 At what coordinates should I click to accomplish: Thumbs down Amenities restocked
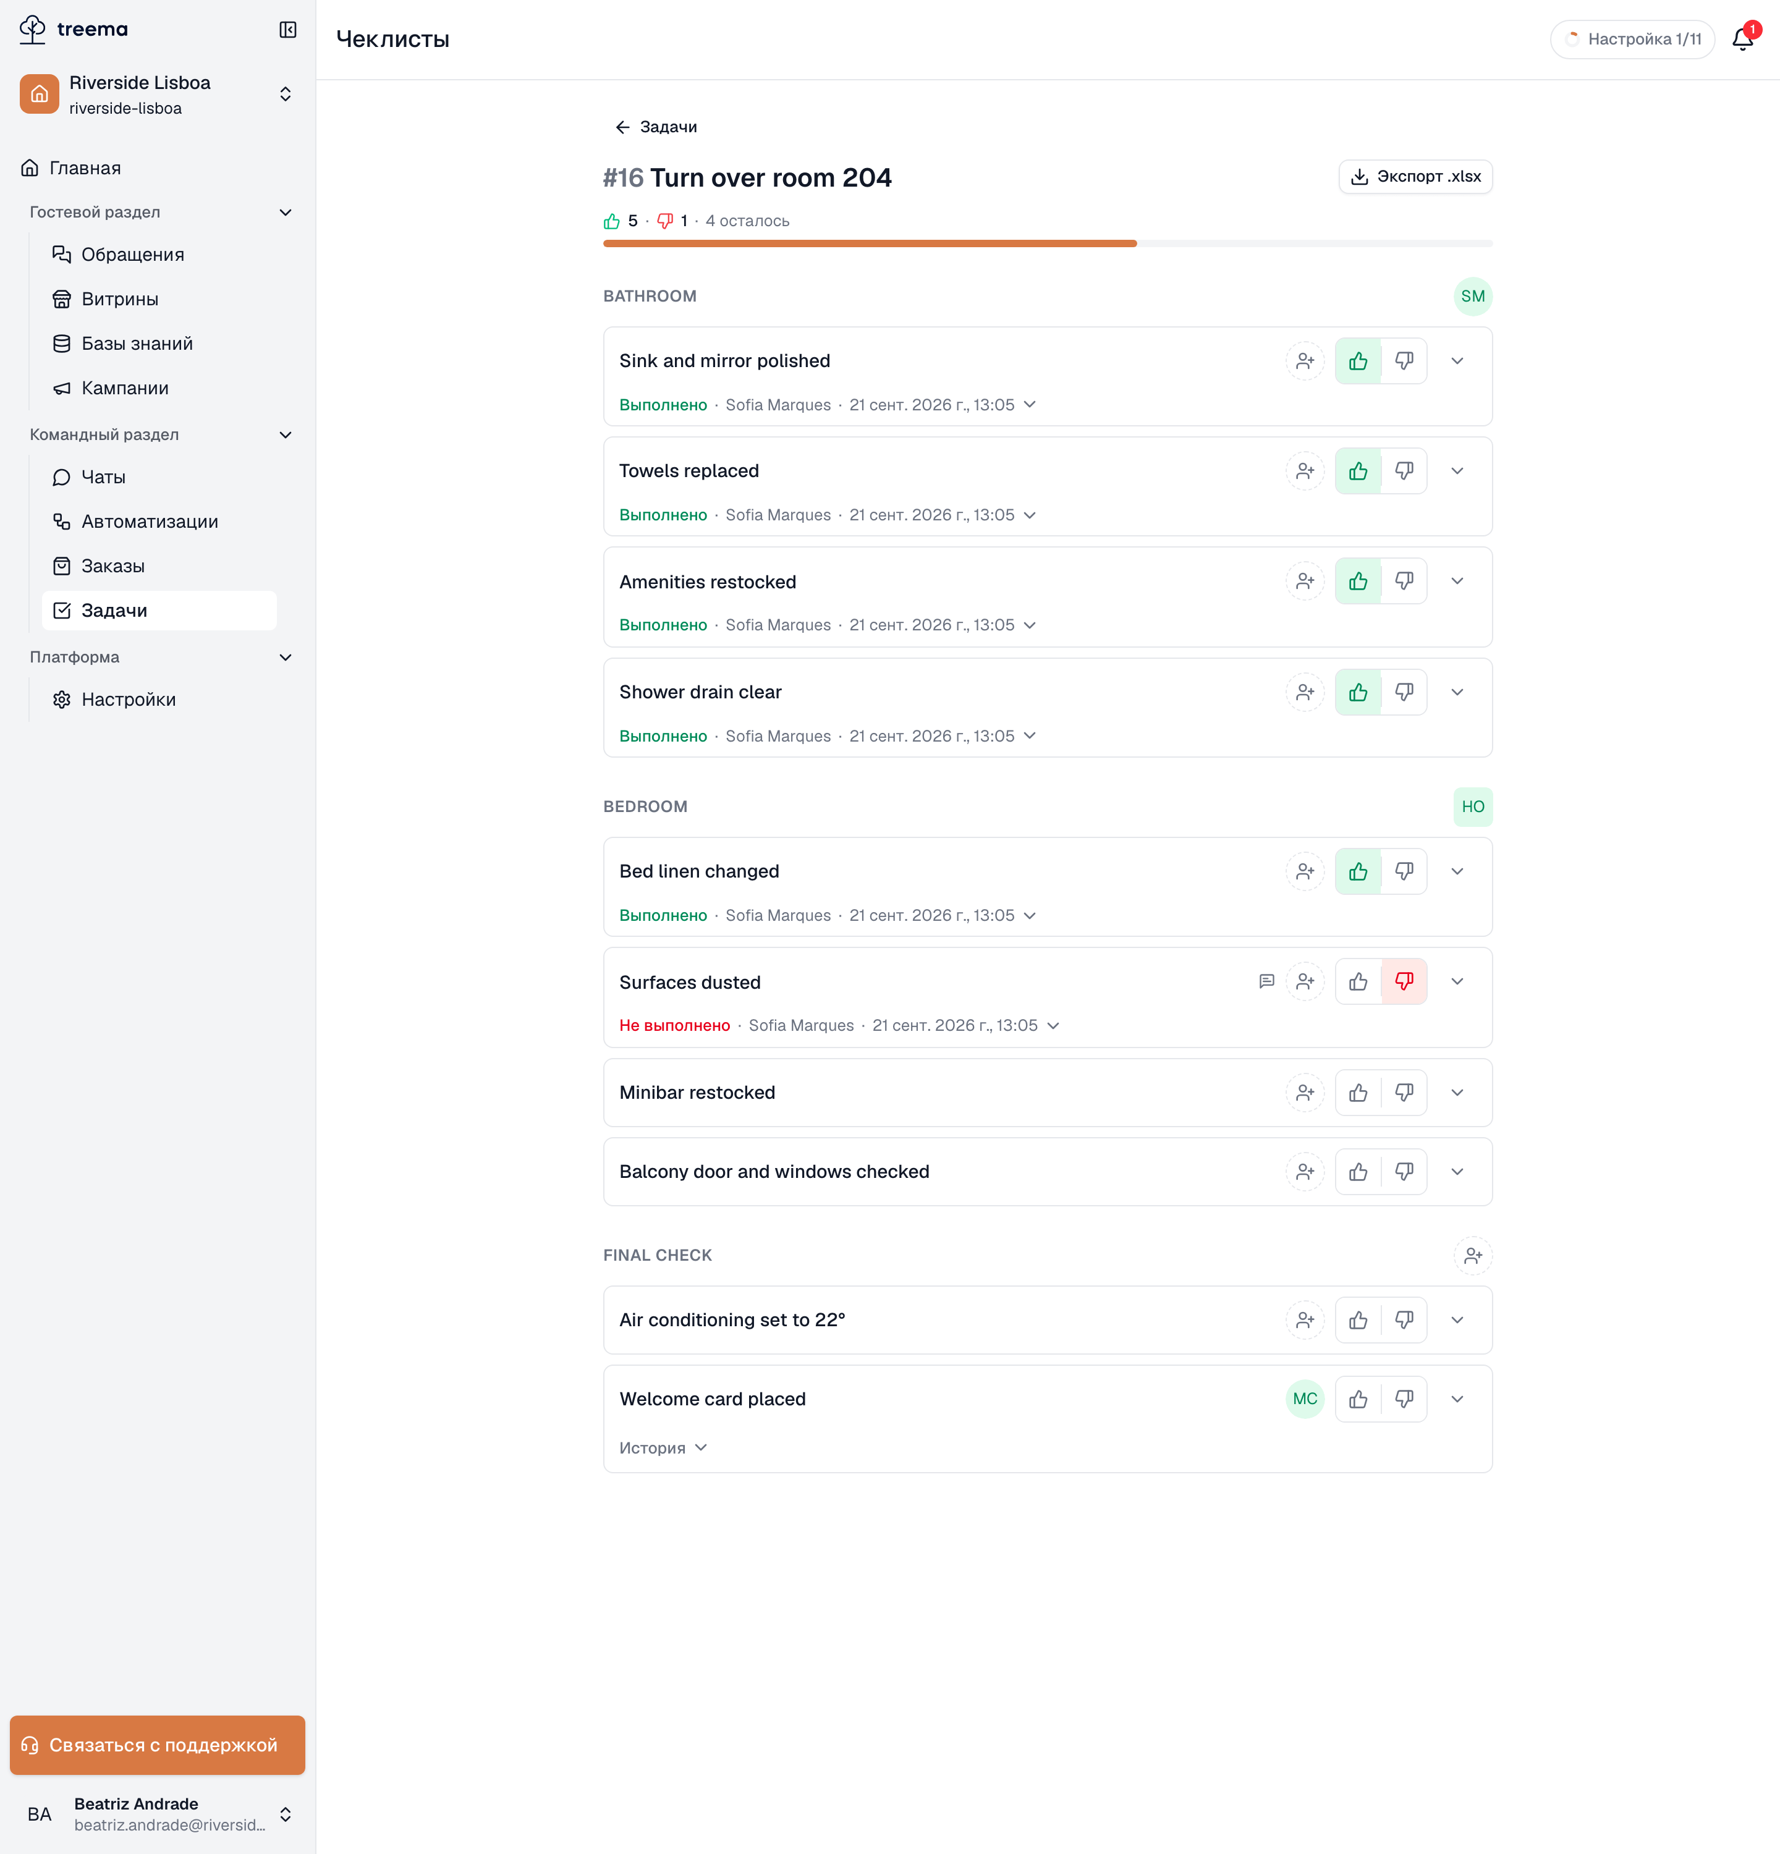[x=1404, y=581]
